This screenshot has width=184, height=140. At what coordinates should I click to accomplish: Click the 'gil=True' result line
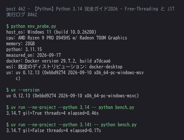[52, 113]
